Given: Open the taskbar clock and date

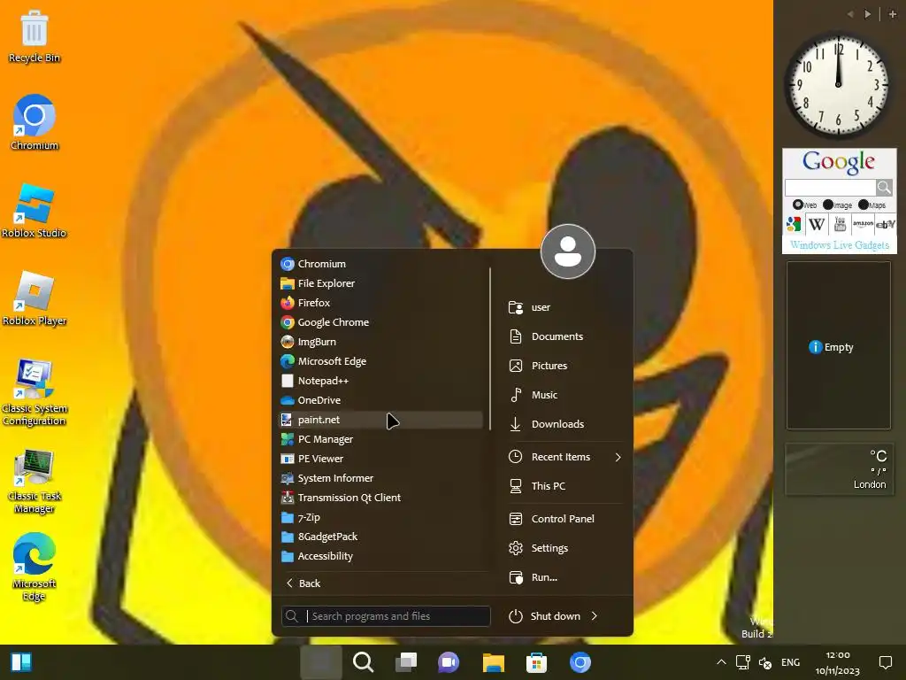Looking at the screenshot, I should [x=838, y=662].
